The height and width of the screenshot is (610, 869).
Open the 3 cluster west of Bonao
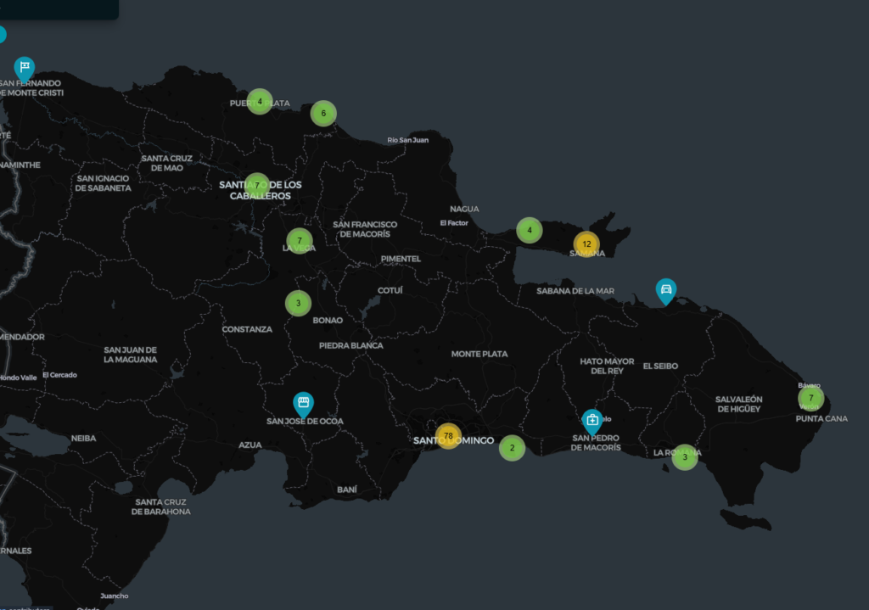(x=298, y=303)
